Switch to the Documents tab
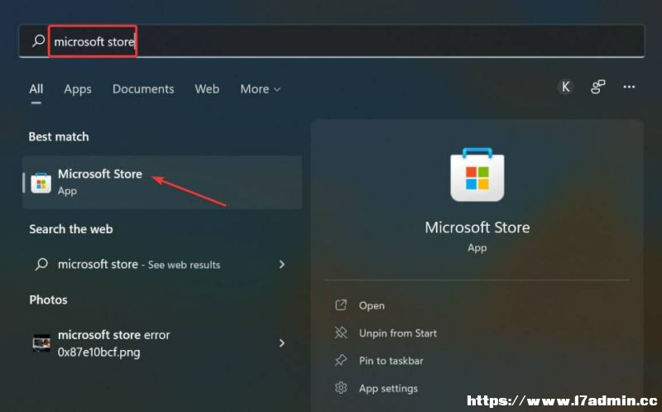Viewport: 662px width, 412px height. pyautogui.click(x=143, y=89)
